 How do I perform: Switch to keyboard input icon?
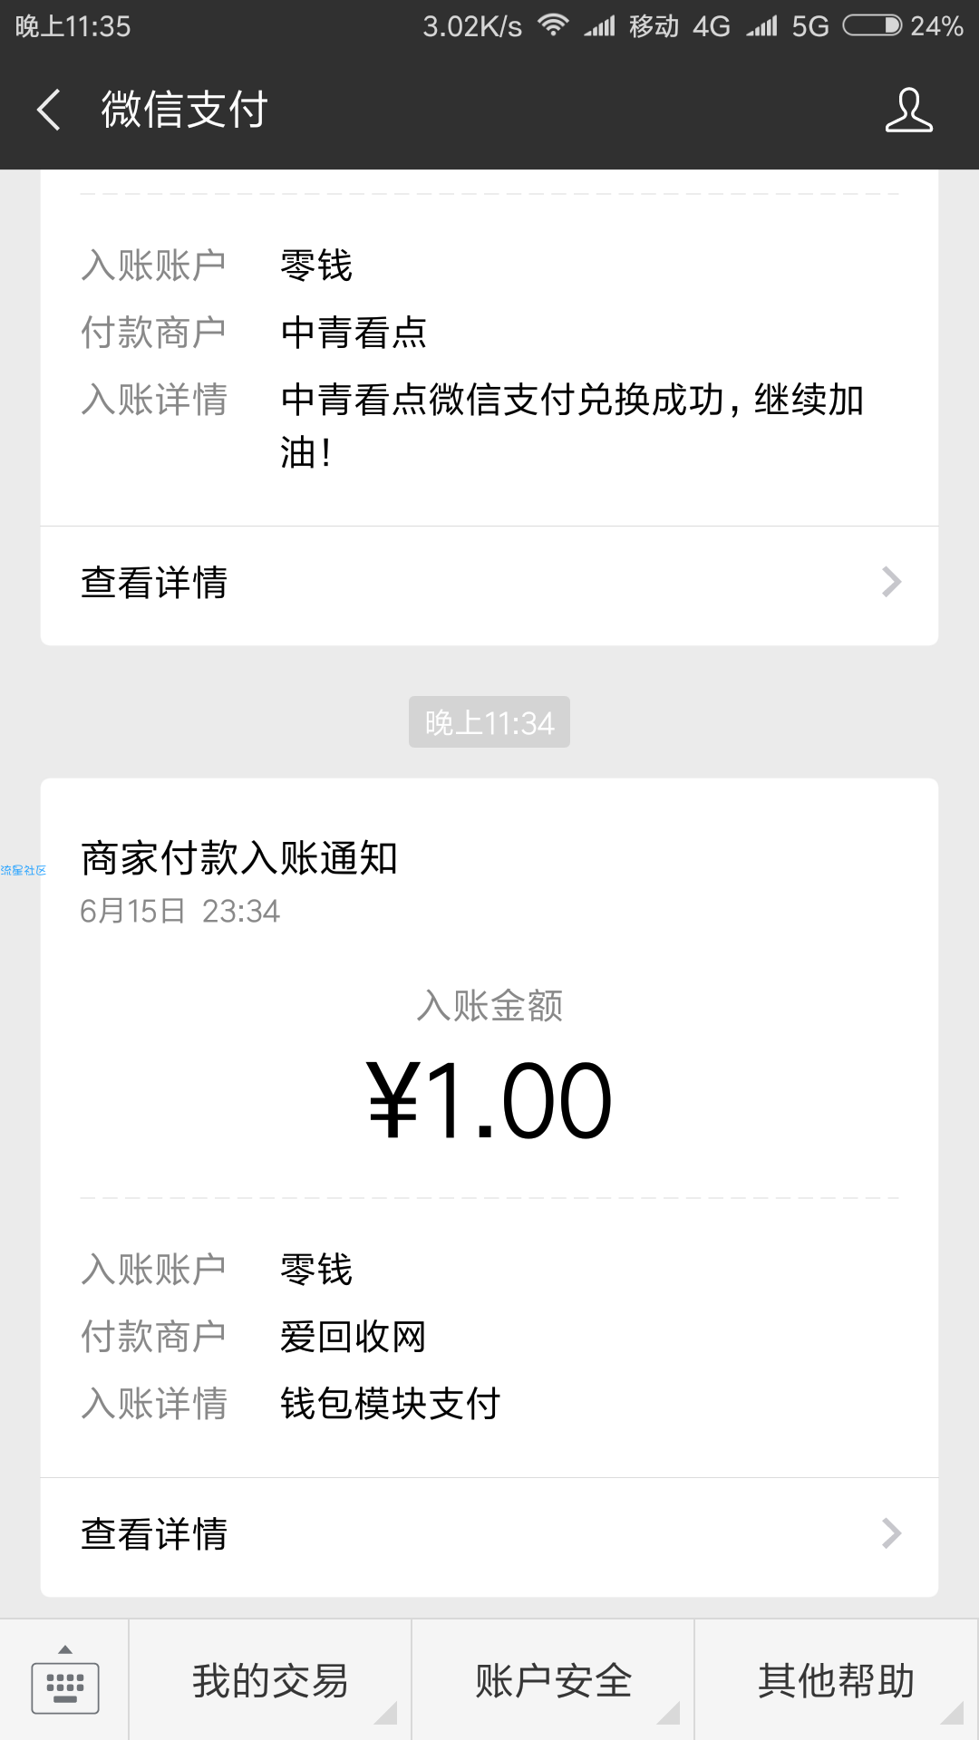65,1679
